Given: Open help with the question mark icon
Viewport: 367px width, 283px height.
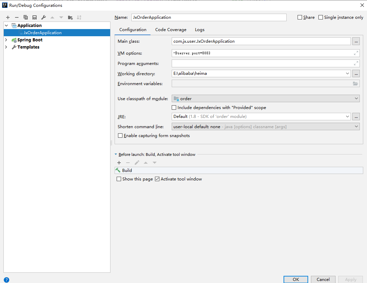Looking at the screenshot, I should (x=6, y=280).
